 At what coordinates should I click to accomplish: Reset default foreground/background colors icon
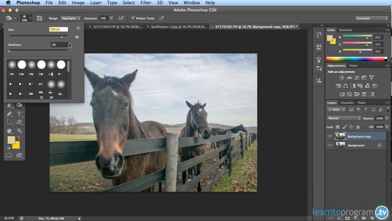(9, 148)
